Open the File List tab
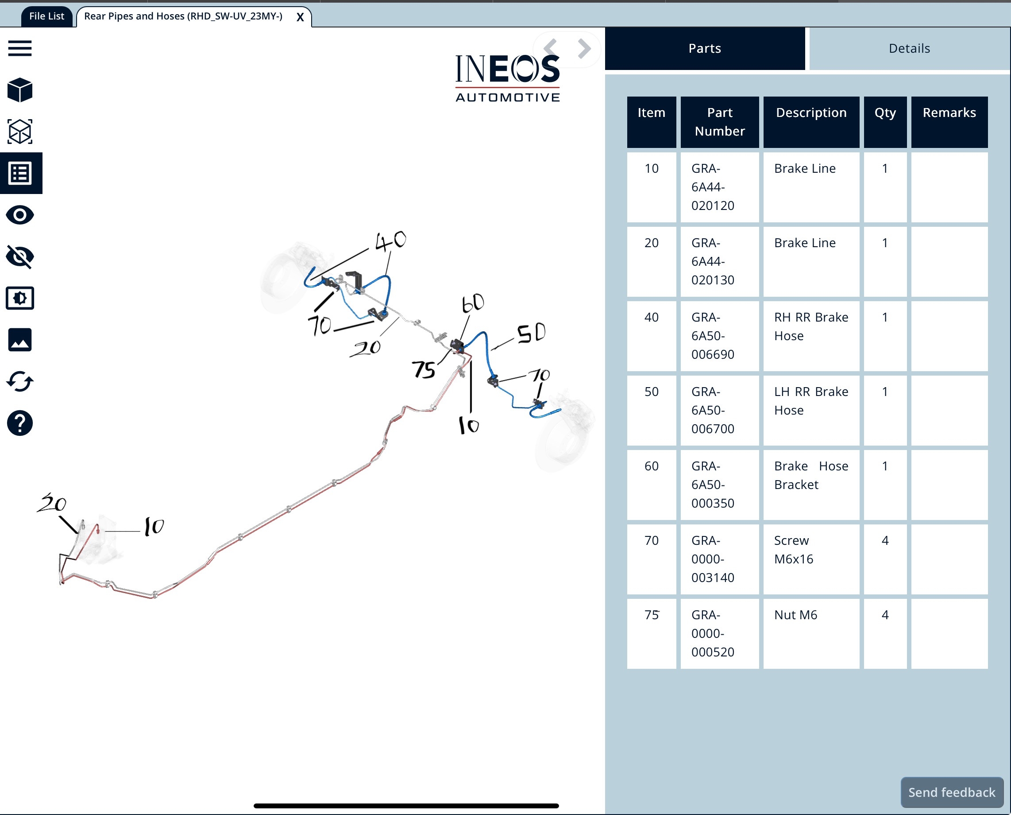The image size is (1011, 815). (x=46, y=16)
